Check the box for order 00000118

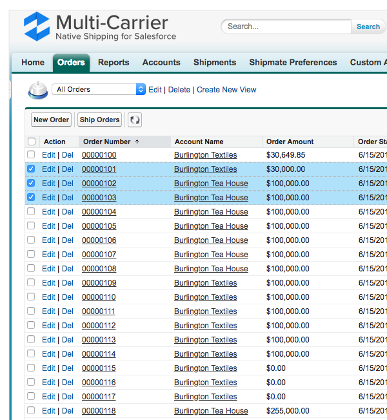pyautogui.click(x=31, y=410)
